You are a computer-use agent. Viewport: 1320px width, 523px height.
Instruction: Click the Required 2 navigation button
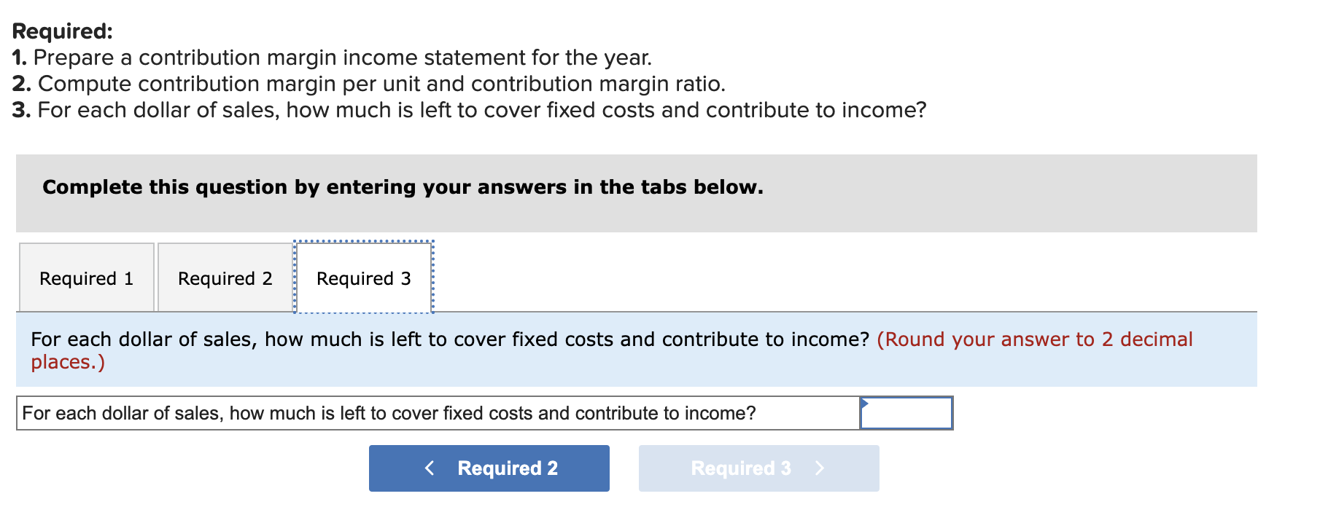point(489,468)
